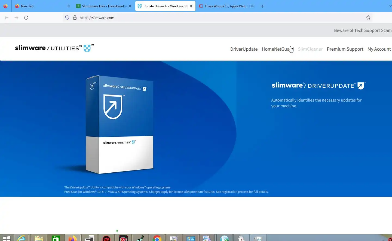Launch Google Chrome from the taskbar
The image size is (392, 241).
click(157, 238)
